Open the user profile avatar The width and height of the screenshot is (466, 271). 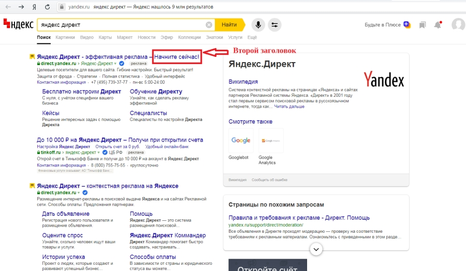(458, 25)
